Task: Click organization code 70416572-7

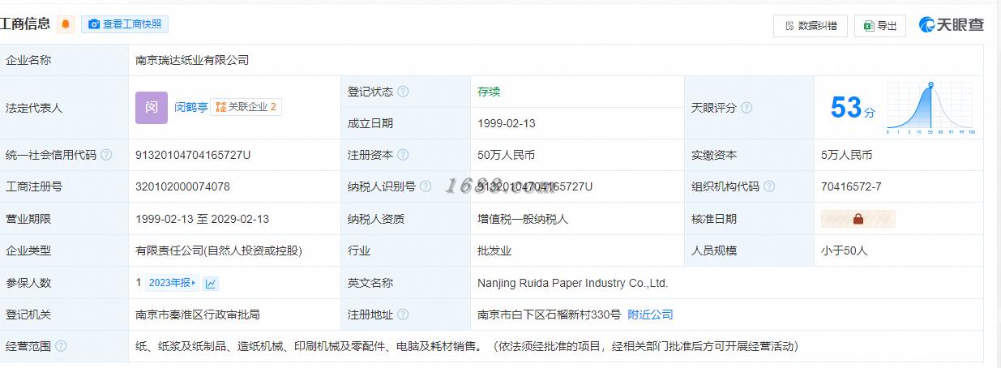Action: (851, 186)
